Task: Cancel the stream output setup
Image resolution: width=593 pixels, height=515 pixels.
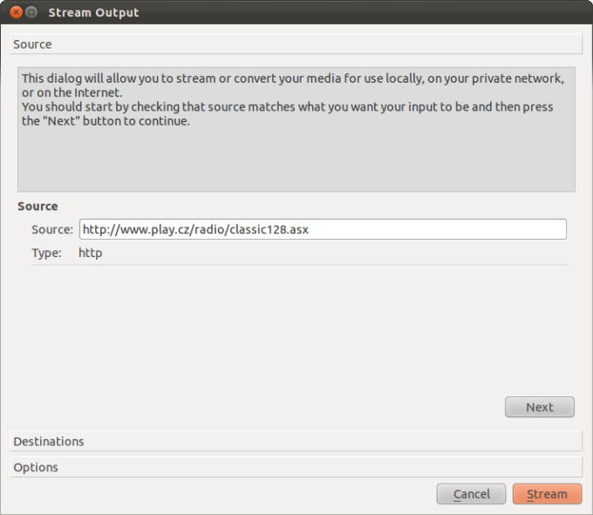Action: pos(471,494)
